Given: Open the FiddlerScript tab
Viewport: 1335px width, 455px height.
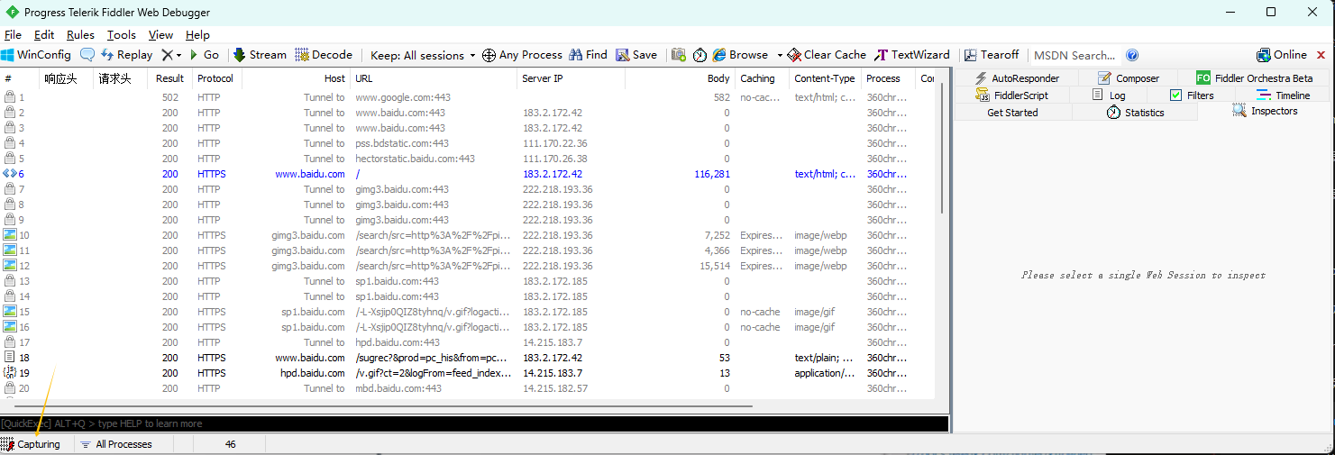Looking at the screenshot, I should point(1012,96).
